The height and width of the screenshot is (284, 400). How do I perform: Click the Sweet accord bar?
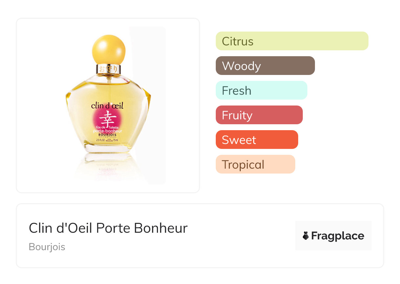(256, 140)
